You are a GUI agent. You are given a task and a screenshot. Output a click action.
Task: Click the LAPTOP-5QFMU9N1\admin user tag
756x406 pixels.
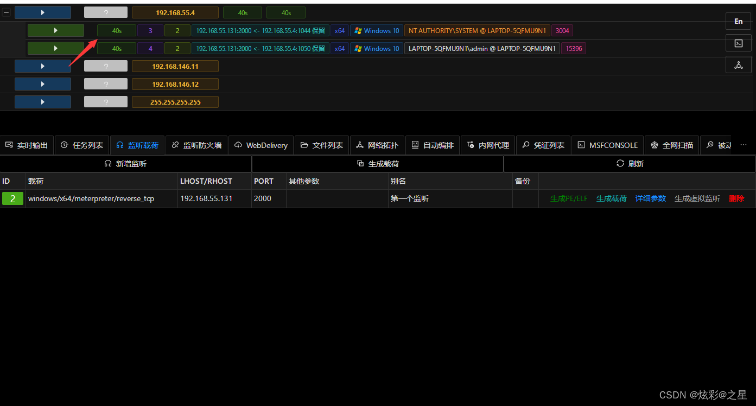point(482,48)
